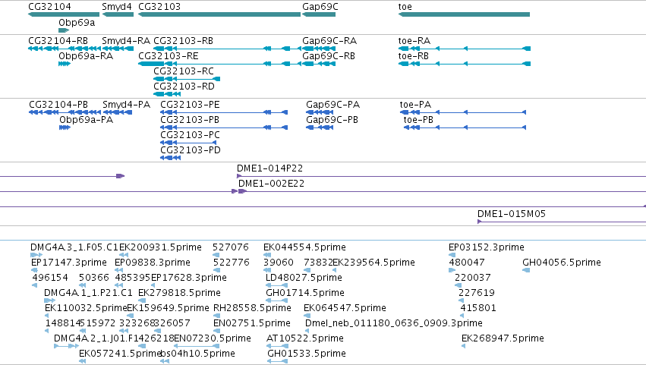Select the CG32103-RE transcript label

[x=168, y=56]
